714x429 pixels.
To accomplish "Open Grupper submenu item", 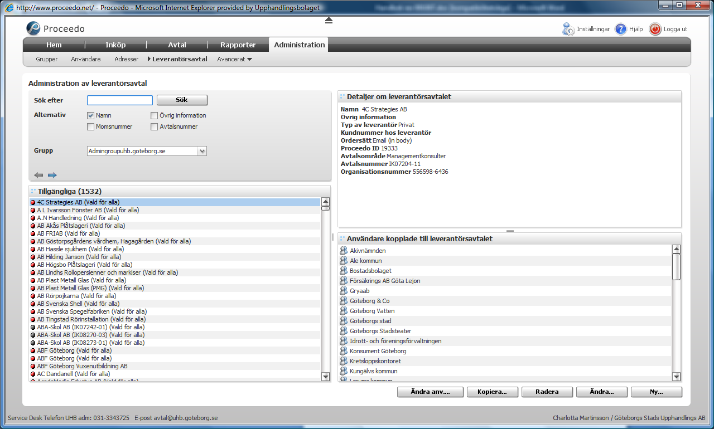I will pyautogui.click(x=47, y=59).
